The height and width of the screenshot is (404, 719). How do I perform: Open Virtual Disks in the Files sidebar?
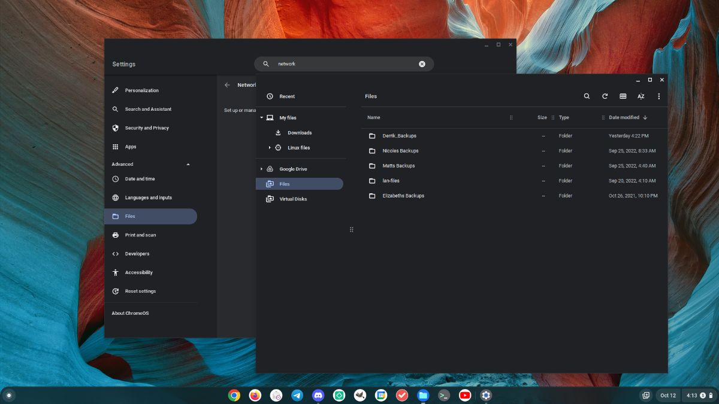[x=294, y=199]
